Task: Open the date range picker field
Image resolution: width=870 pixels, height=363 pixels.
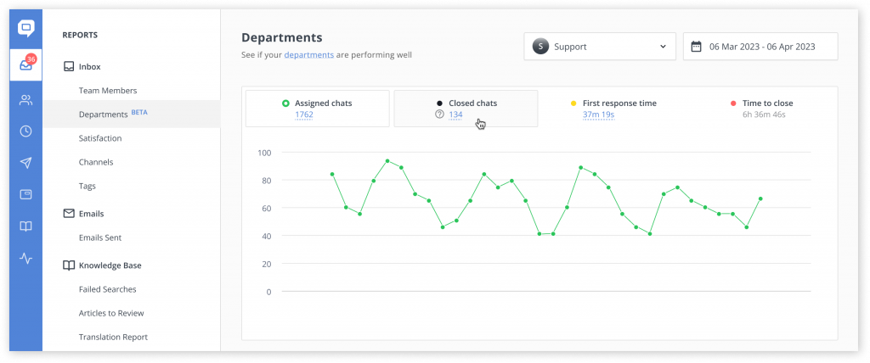Action: [760, 47]
